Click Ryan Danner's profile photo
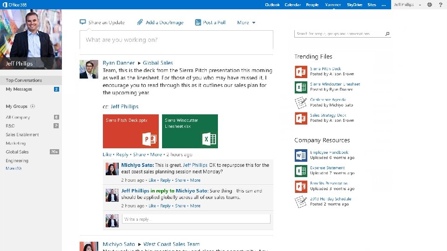Screen dimensions: 447x251 tap(89, 69)
